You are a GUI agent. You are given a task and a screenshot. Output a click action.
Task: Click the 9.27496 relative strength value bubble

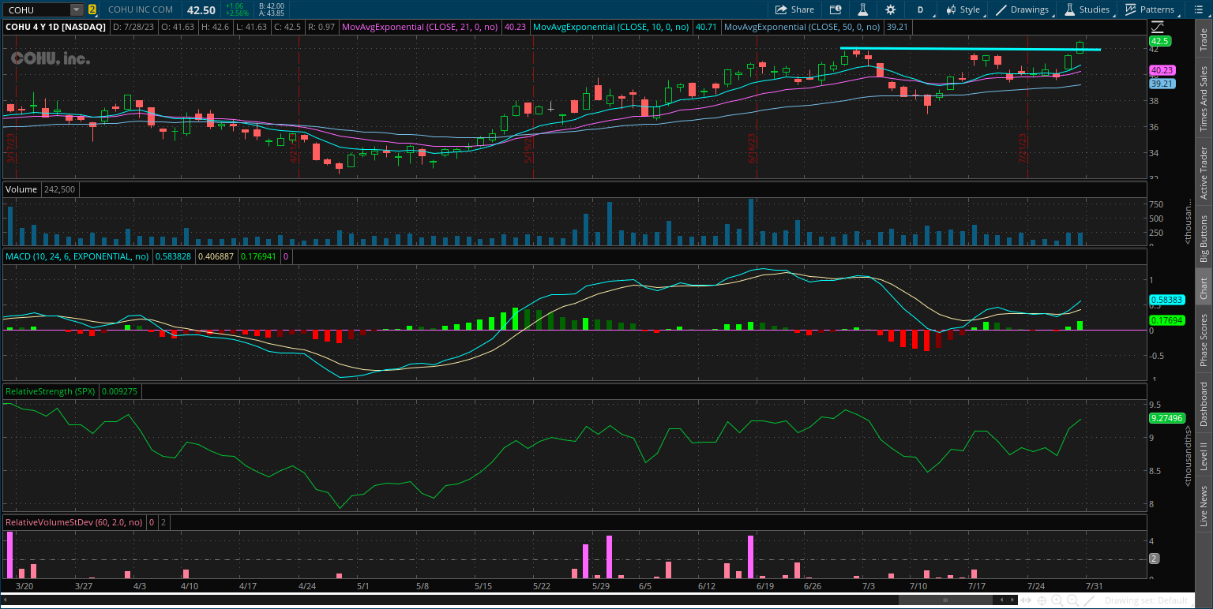point(1166,418)
